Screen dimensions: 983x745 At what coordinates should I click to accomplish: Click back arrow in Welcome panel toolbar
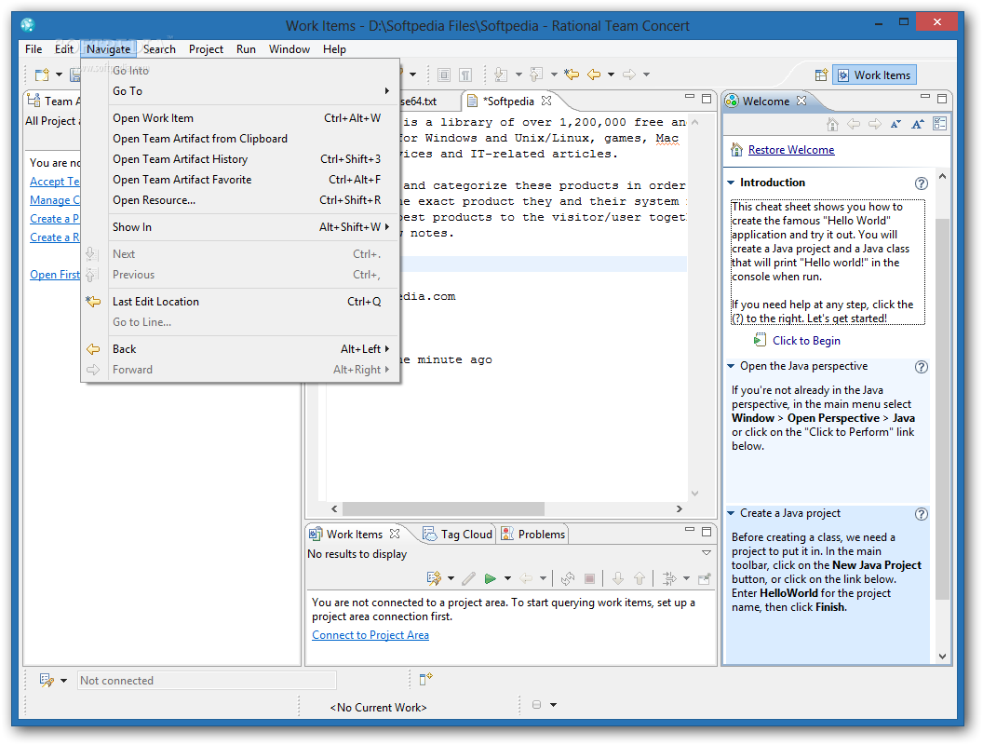coord(854,124)
